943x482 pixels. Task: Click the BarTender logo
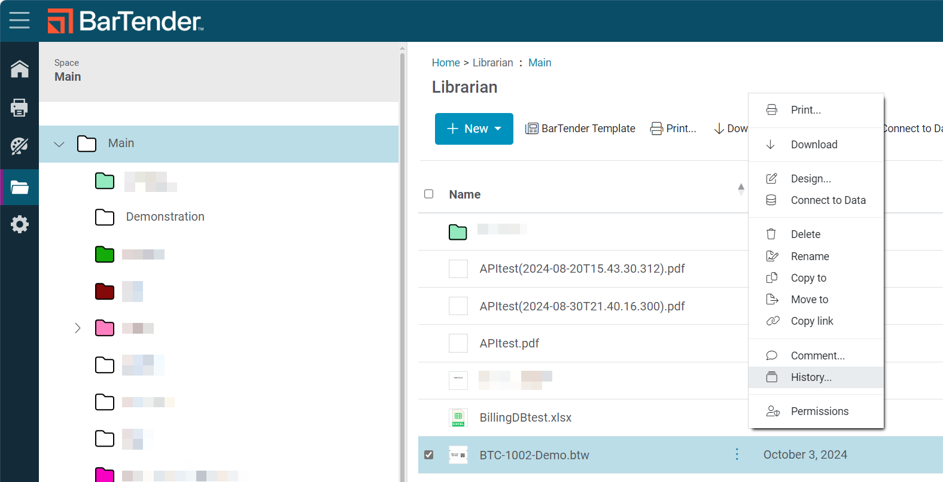[126, 21]
